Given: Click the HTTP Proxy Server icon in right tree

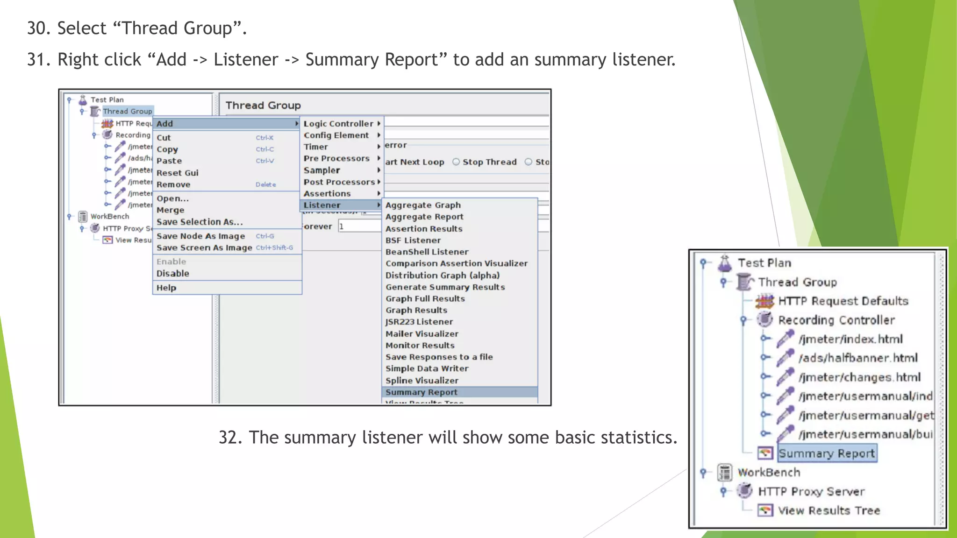Looking at the screenshot, I should click(x=745, y=491).
